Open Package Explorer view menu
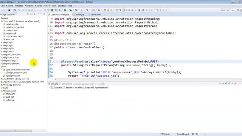This screenshot has width=242, height=136. tap(38, 14)
